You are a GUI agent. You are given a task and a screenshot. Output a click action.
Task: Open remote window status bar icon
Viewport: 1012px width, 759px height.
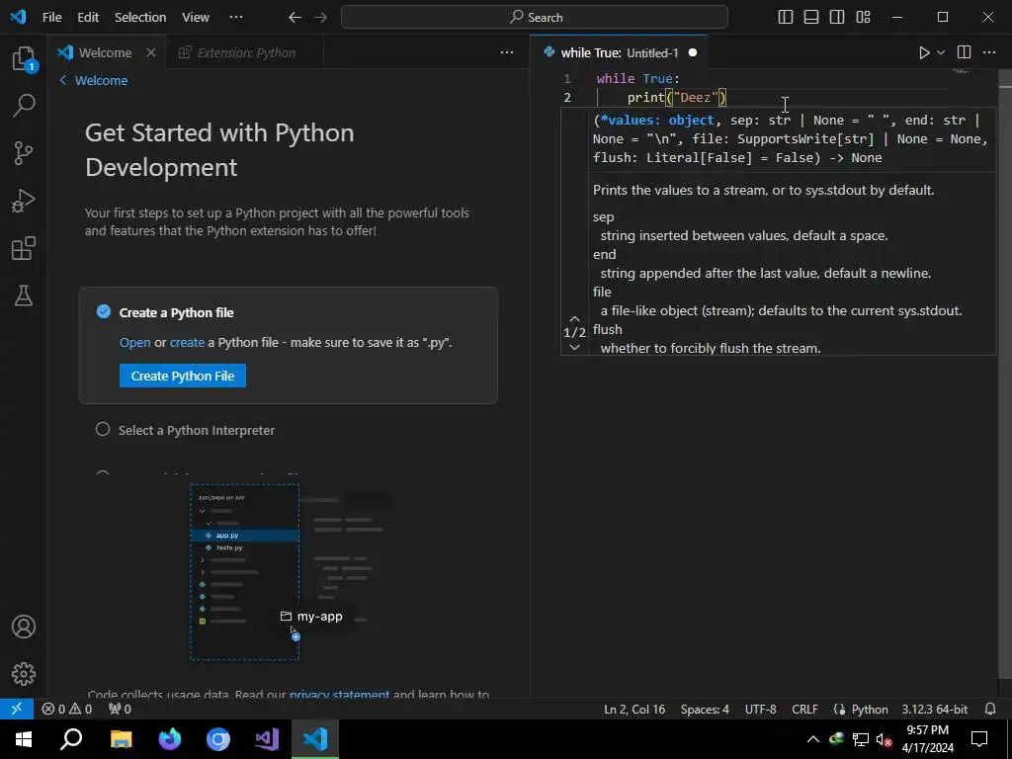(17, 709)
